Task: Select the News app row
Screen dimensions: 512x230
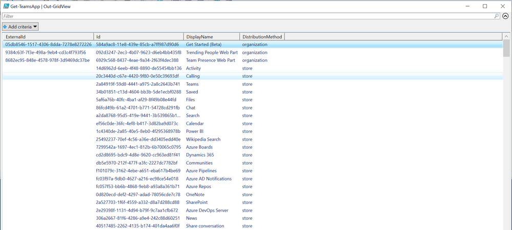Action: tap(253, 218)
